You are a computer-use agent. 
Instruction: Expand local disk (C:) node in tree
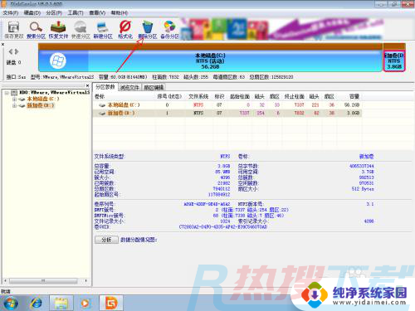click(x=14, y=99)
